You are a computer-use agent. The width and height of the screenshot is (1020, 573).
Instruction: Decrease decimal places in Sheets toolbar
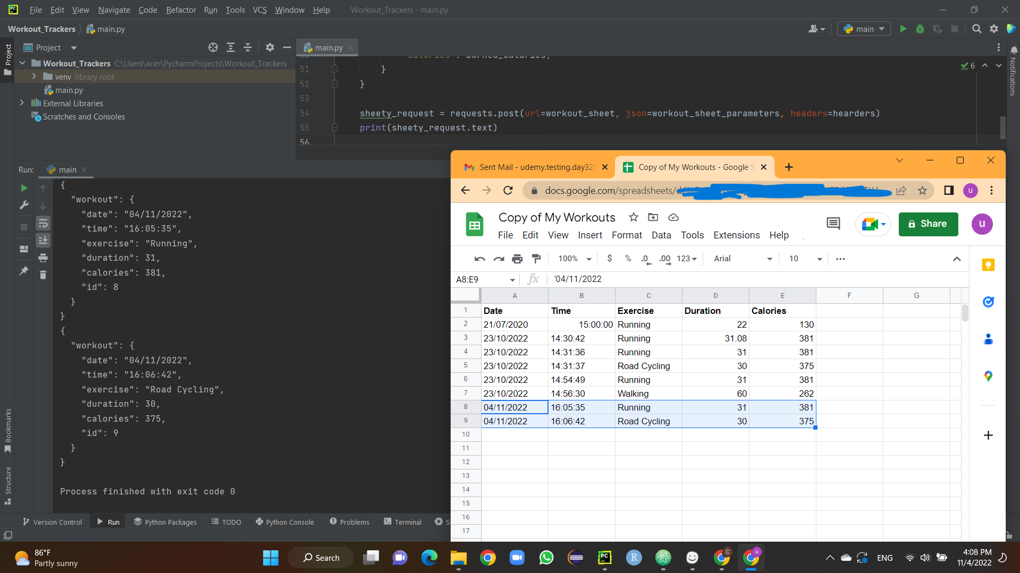(646, 259)
